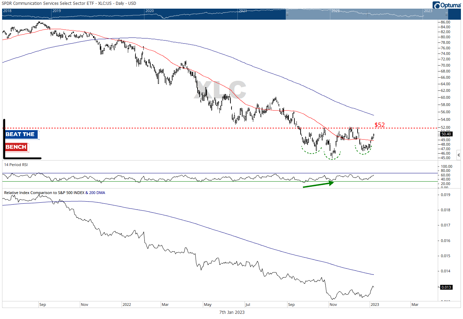Image resolution: width=463 pixels, height=319 pixels.
Task: Click the 0.013 current relative value label
Action: point(446,287)
